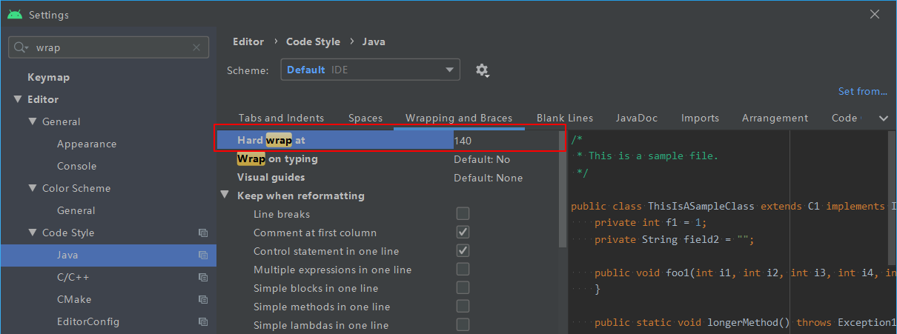Open the Imports tab
Viewport: 897px width, 334px height.
click(700, 118)
